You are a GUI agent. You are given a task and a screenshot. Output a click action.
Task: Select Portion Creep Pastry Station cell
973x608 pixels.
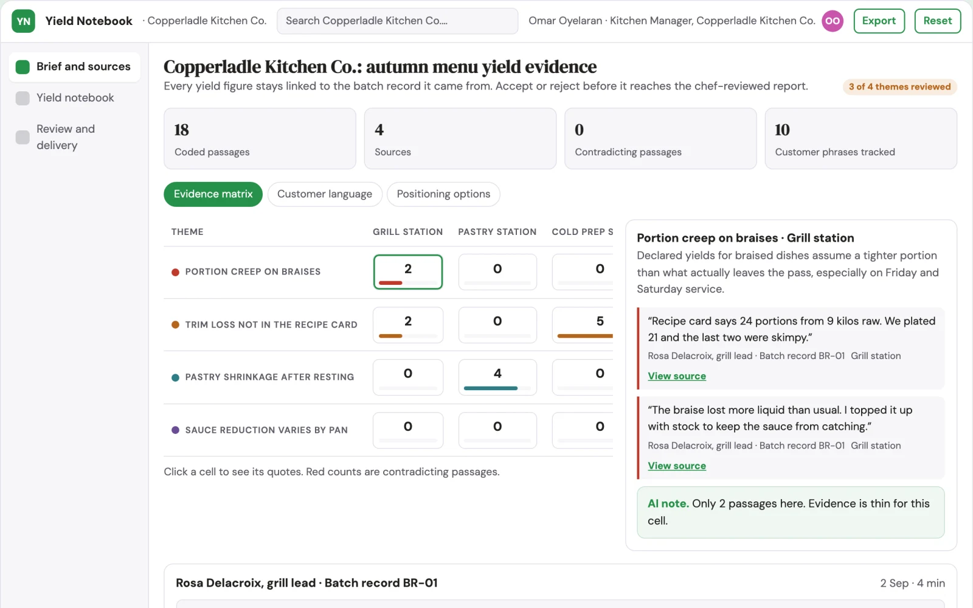(x=497, y=272)
